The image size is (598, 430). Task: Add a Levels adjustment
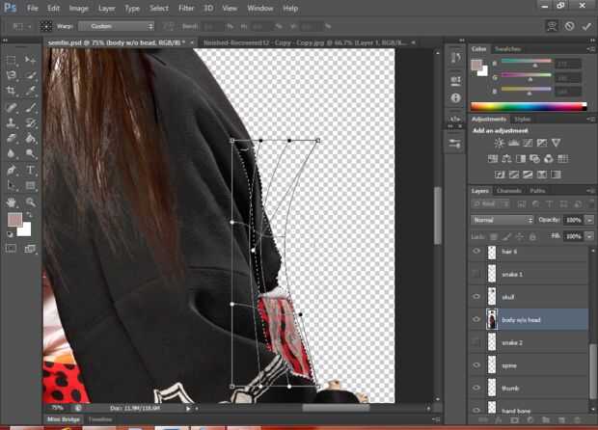(x=513, y=143)
